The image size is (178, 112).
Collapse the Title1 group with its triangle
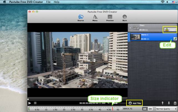tap(130, 28)
